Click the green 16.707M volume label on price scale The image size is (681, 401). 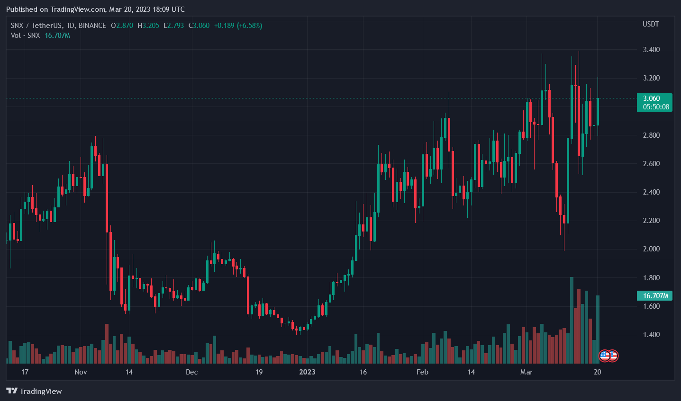654,296
